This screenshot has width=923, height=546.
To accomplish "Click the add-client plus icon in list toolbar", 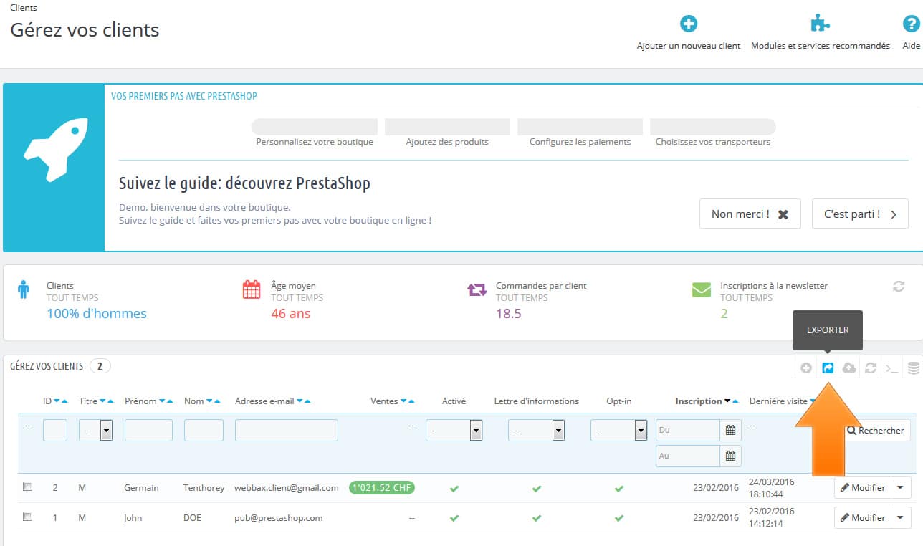I will (806, 368).
